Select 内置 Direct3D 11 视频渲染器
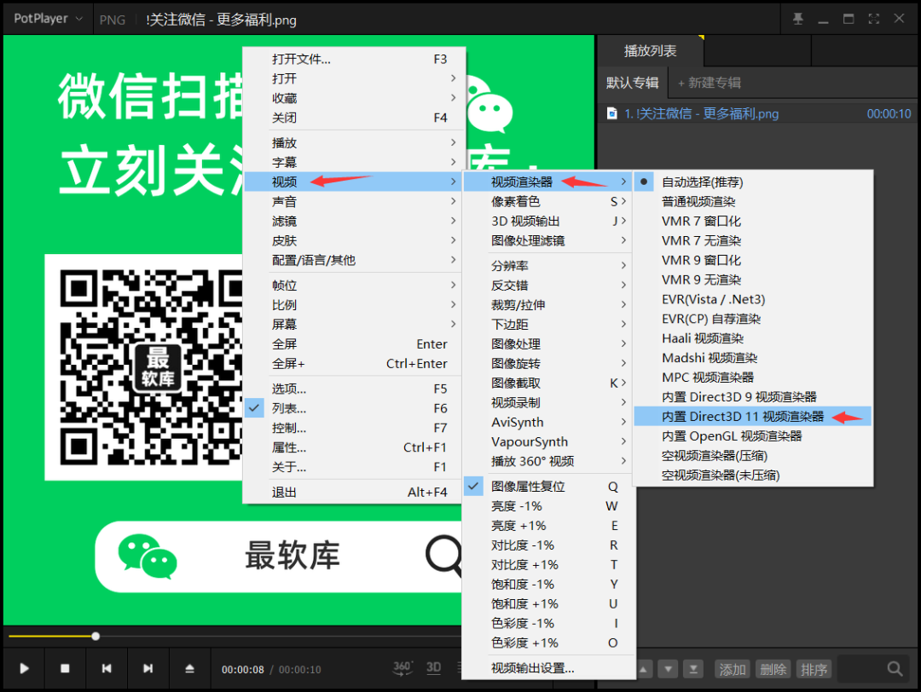Screen dimensions: 921x692 tap(753, 417)
